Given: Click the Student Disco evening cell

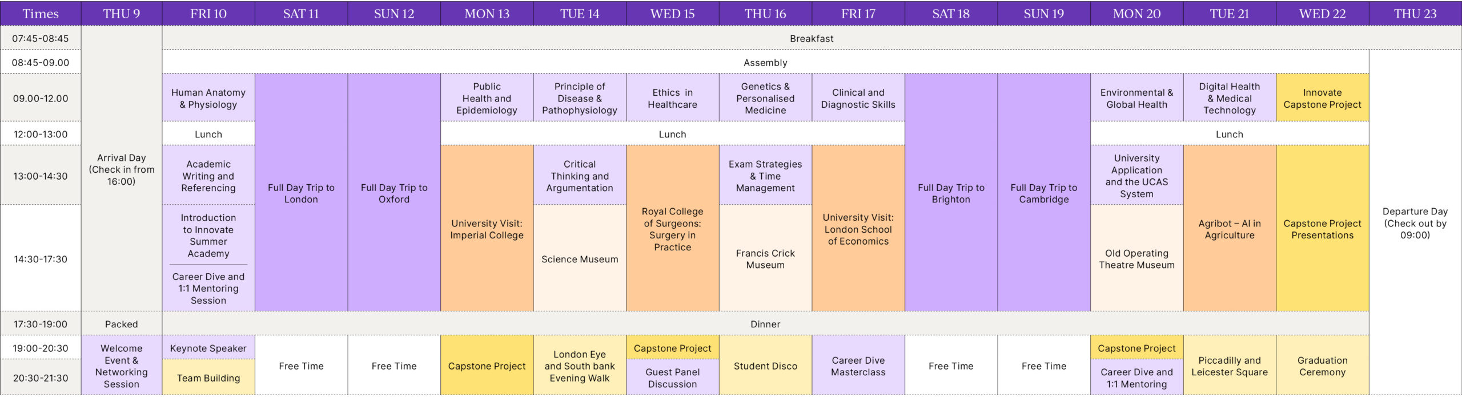Looking at the screenshot, I should coord(765,366).
